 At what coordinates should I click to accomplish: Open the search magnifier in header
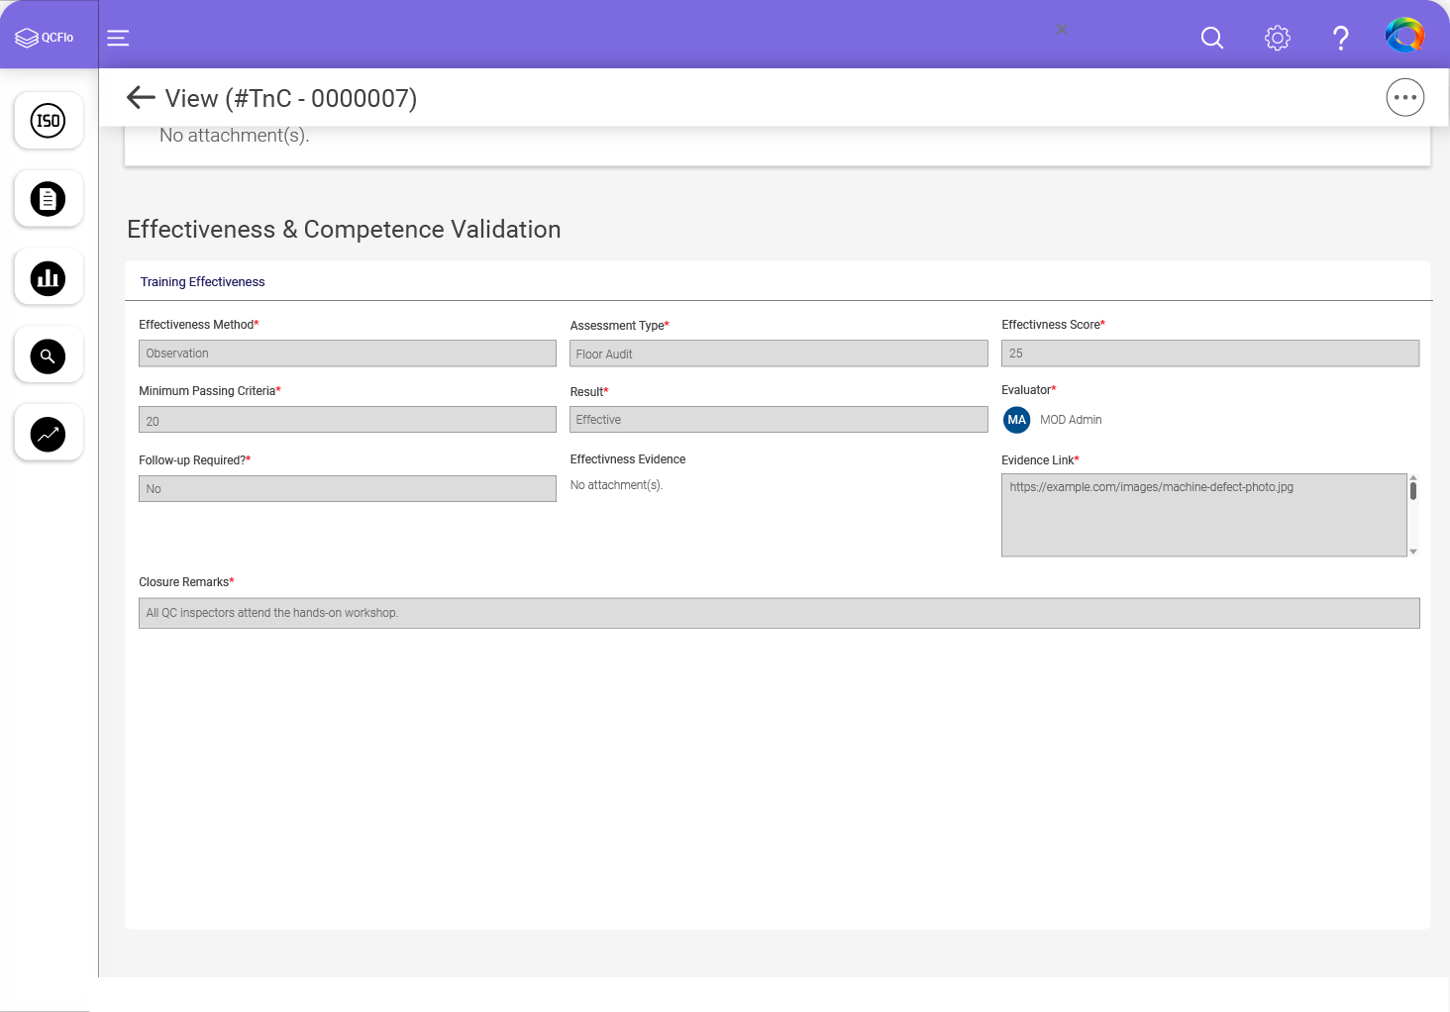[1212, 38]
